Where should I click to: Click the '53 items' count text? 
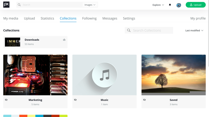click(29, 44)
